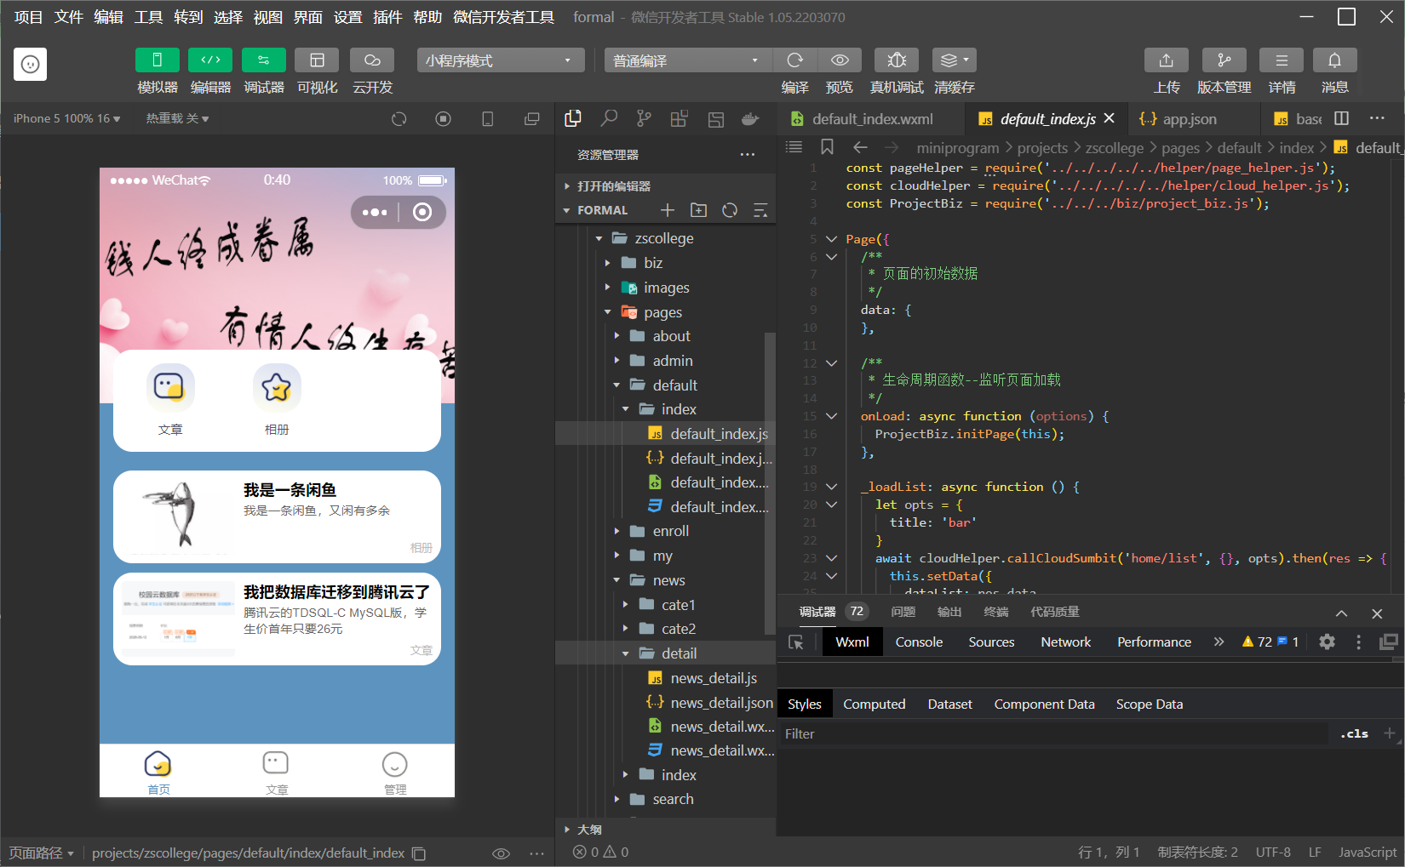The image size is (1405, 867).
Task: Click the Preview eye button
Action: [840, 60]
